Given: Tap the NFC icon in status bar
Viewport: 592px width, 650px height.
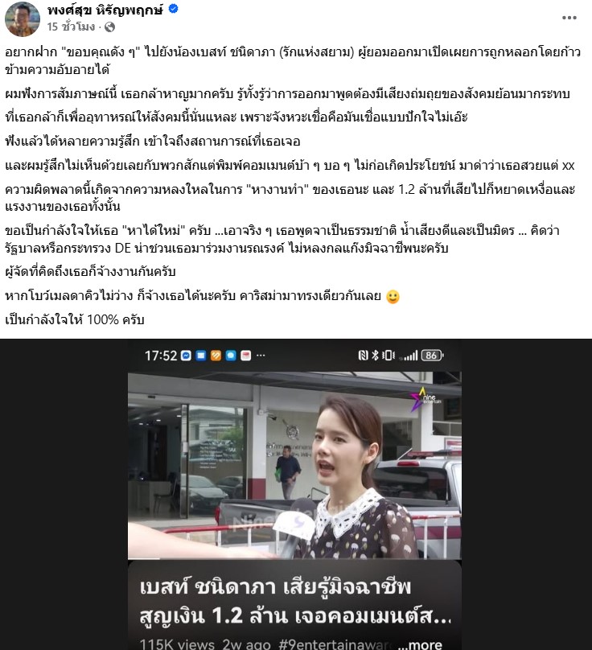Looking at the screenshot, I should click(x=363, y=356).
